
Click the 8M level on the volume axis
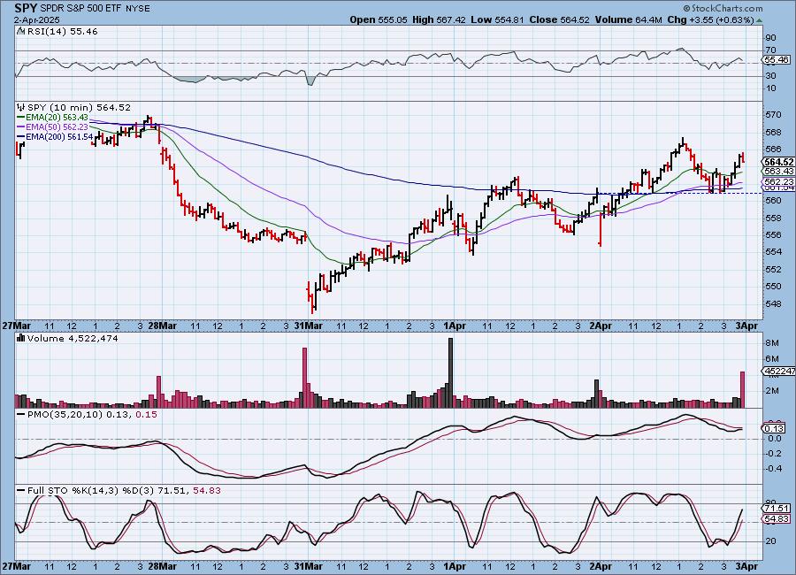click(772, 343)
